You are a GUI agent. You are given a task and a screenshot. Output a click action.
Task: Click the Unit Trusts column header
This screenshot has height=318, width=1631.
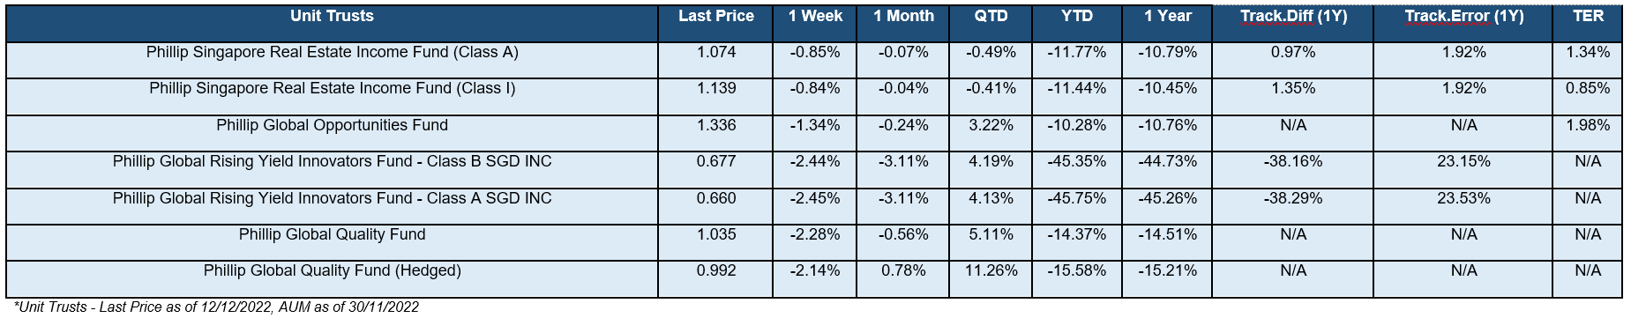click(332, 16)
